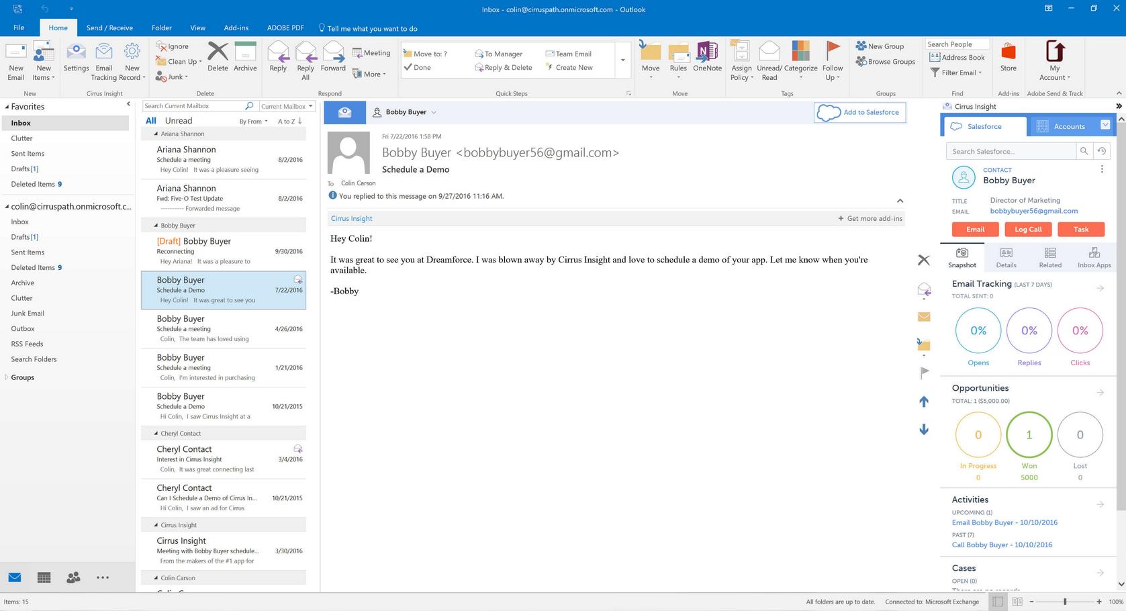Open the Folder ribbon tab
Image resolution: width=1126 pixels, height=611 pixels.
click(x=161, y=28)
